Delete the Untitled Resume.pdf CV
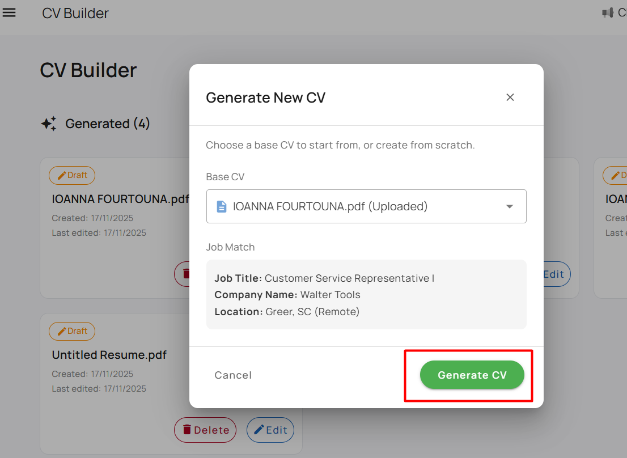The width and height of the screenshot is (627, 458). click(205, 430)
